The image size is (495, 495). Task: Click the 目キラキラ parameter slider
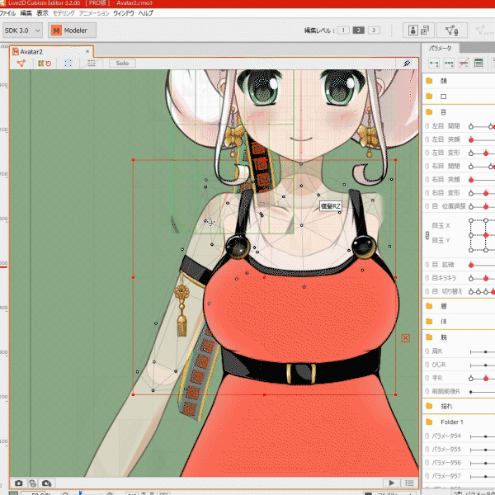[483, 278]
